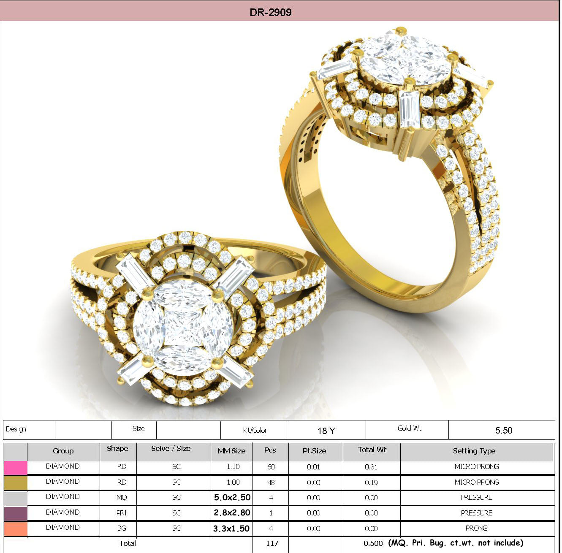Select the total pieces value 117
This screenshot has width=562, height=553.
pyautogui.click(x=272, y=543)
